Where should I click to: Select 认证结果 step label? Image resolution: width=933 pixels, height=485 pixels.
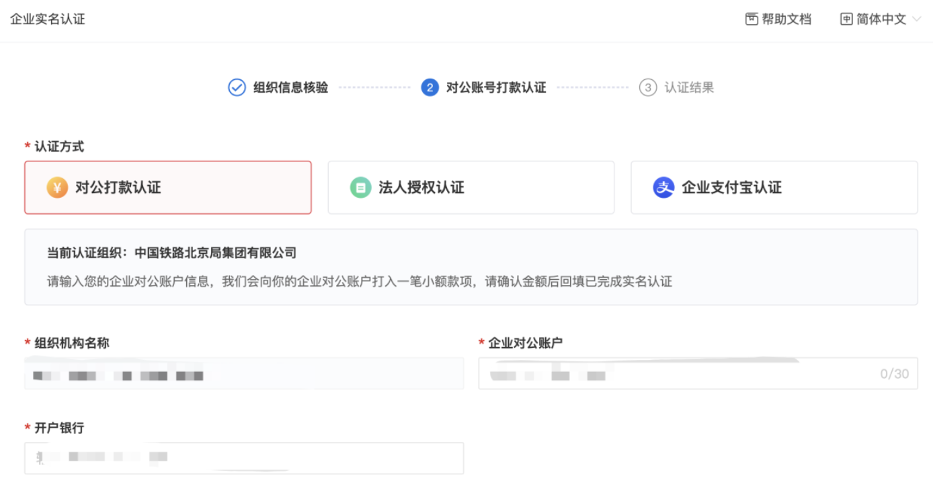coord(689,87)
